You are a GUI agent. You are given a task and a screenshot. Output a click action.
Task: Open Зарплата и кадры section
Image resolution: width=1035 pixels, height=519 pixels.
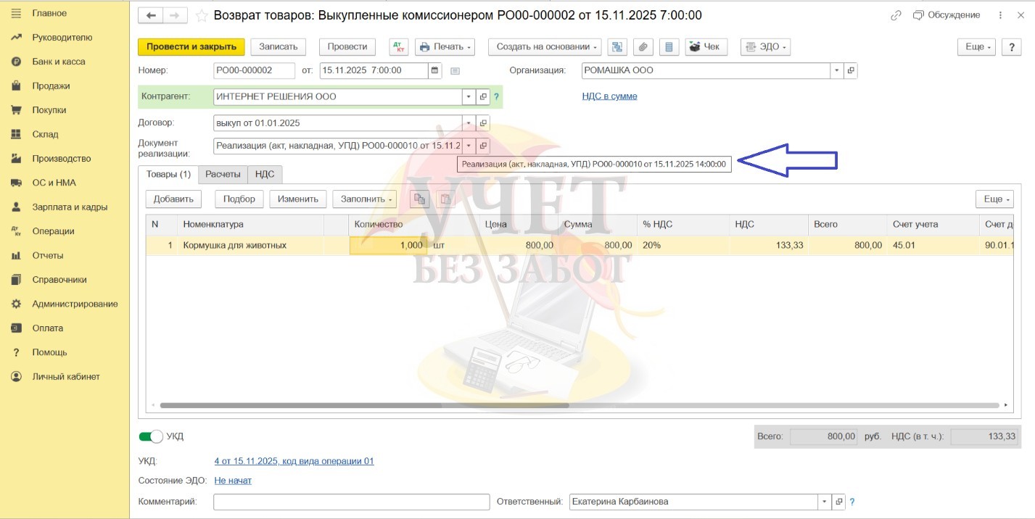[70, 207]
